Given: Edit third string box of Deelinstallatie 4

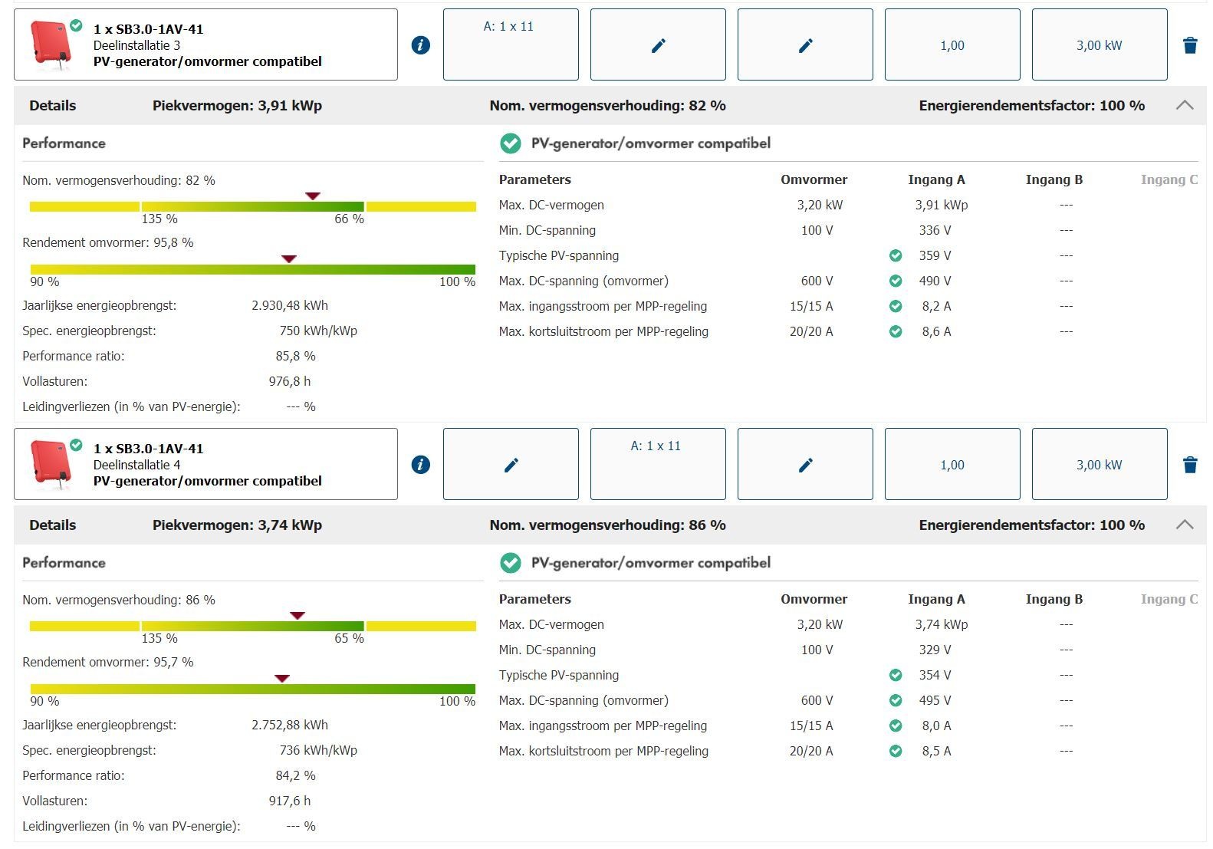Looking at the screenshot, I should [805, 465].
